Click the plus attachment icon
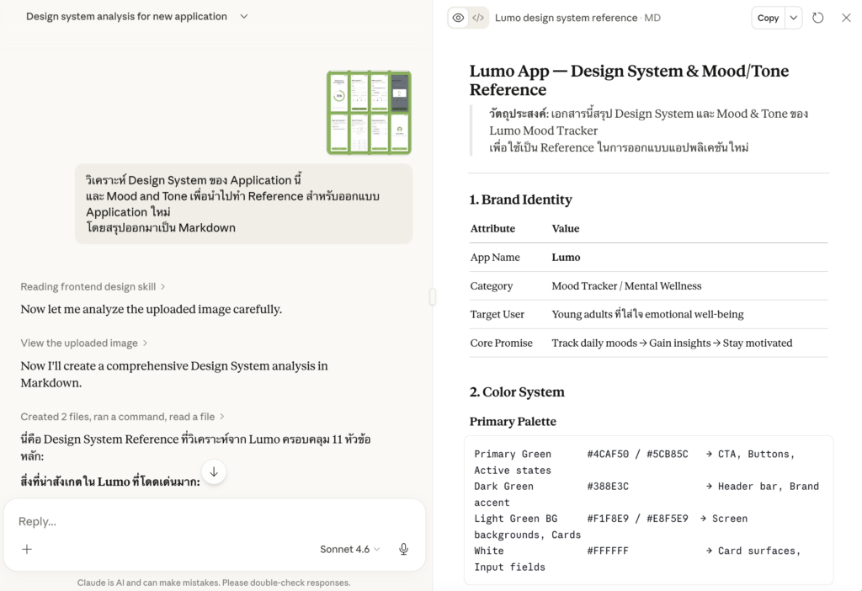Image resolution: width=862 pixels, height=591 pixels. [27, 549]
